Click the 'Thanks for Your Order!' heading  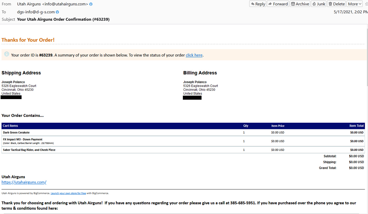click(28, 40)
